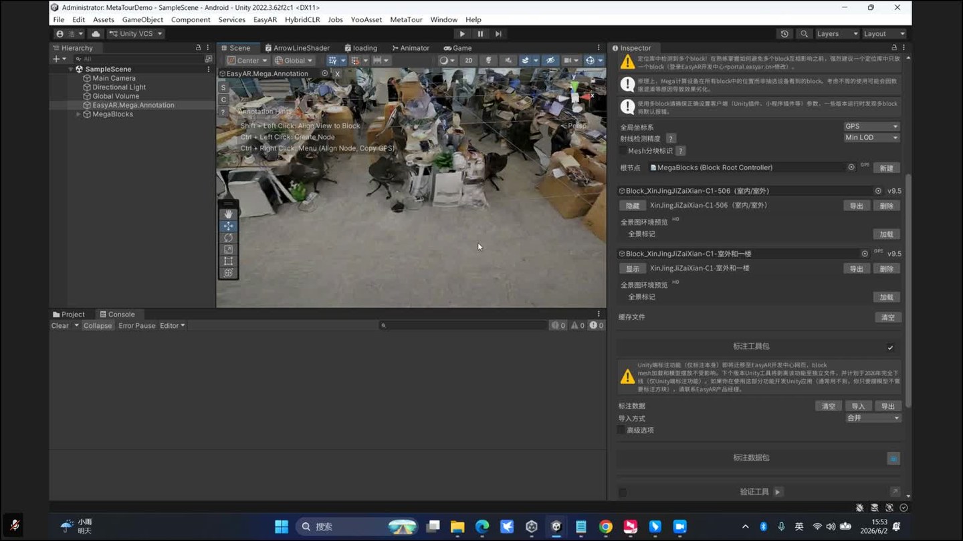963x541 pixels.
Task: Click the Hierarchy search-by-type icon
Action: pos(208,59)
